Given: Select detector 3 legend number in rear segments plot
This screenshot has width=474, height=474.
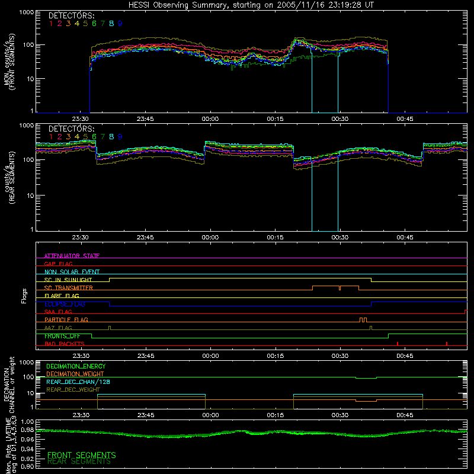Looking at the screenshot, I should (68, 137).
